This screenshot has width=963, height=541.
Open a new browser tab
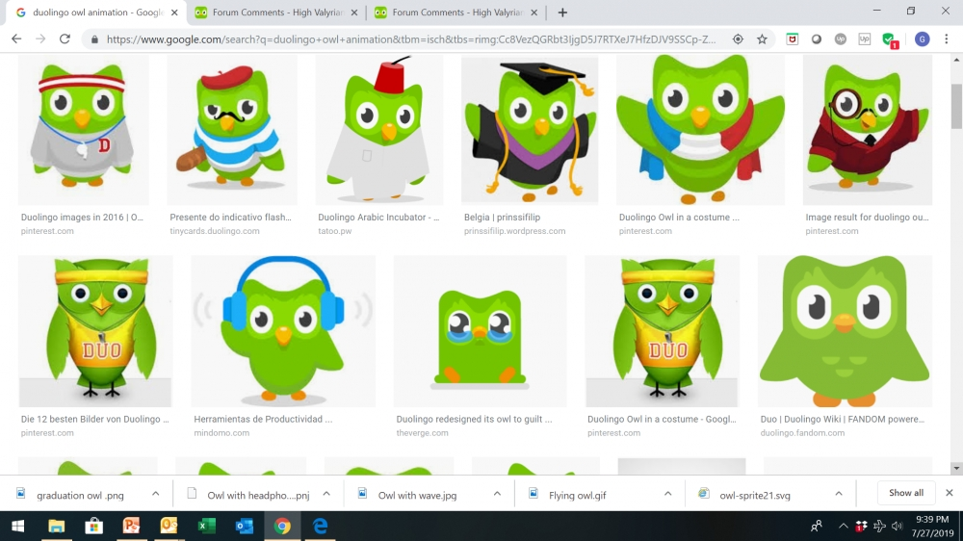562,13
